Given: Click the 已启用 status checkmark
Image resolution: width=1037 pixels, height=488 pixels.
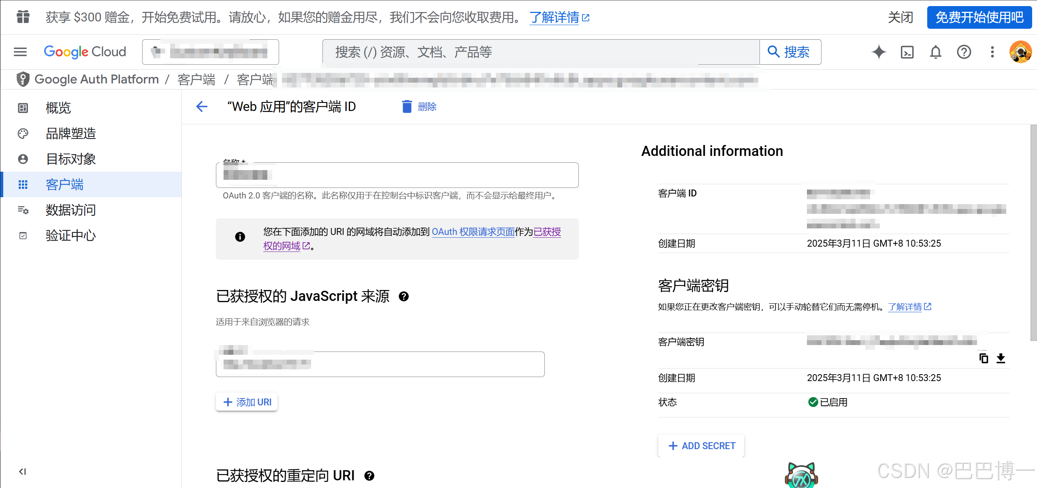Looking at the screenshot, I should (813, 402).
